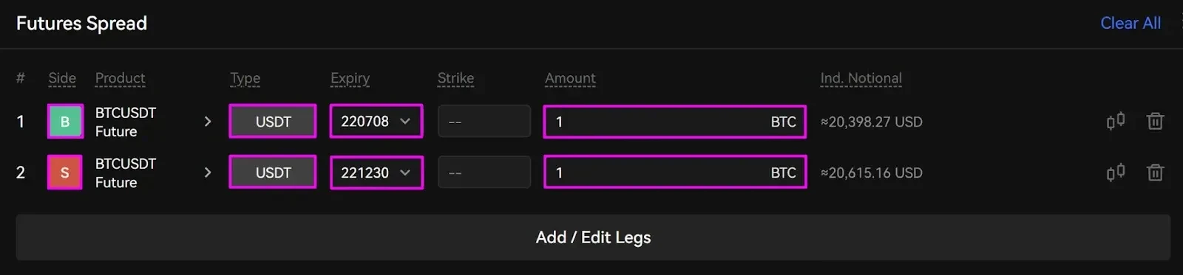This screenshot has height=275, width=1183.
Task: Click the Expiry column header
Action: point(350,78)
